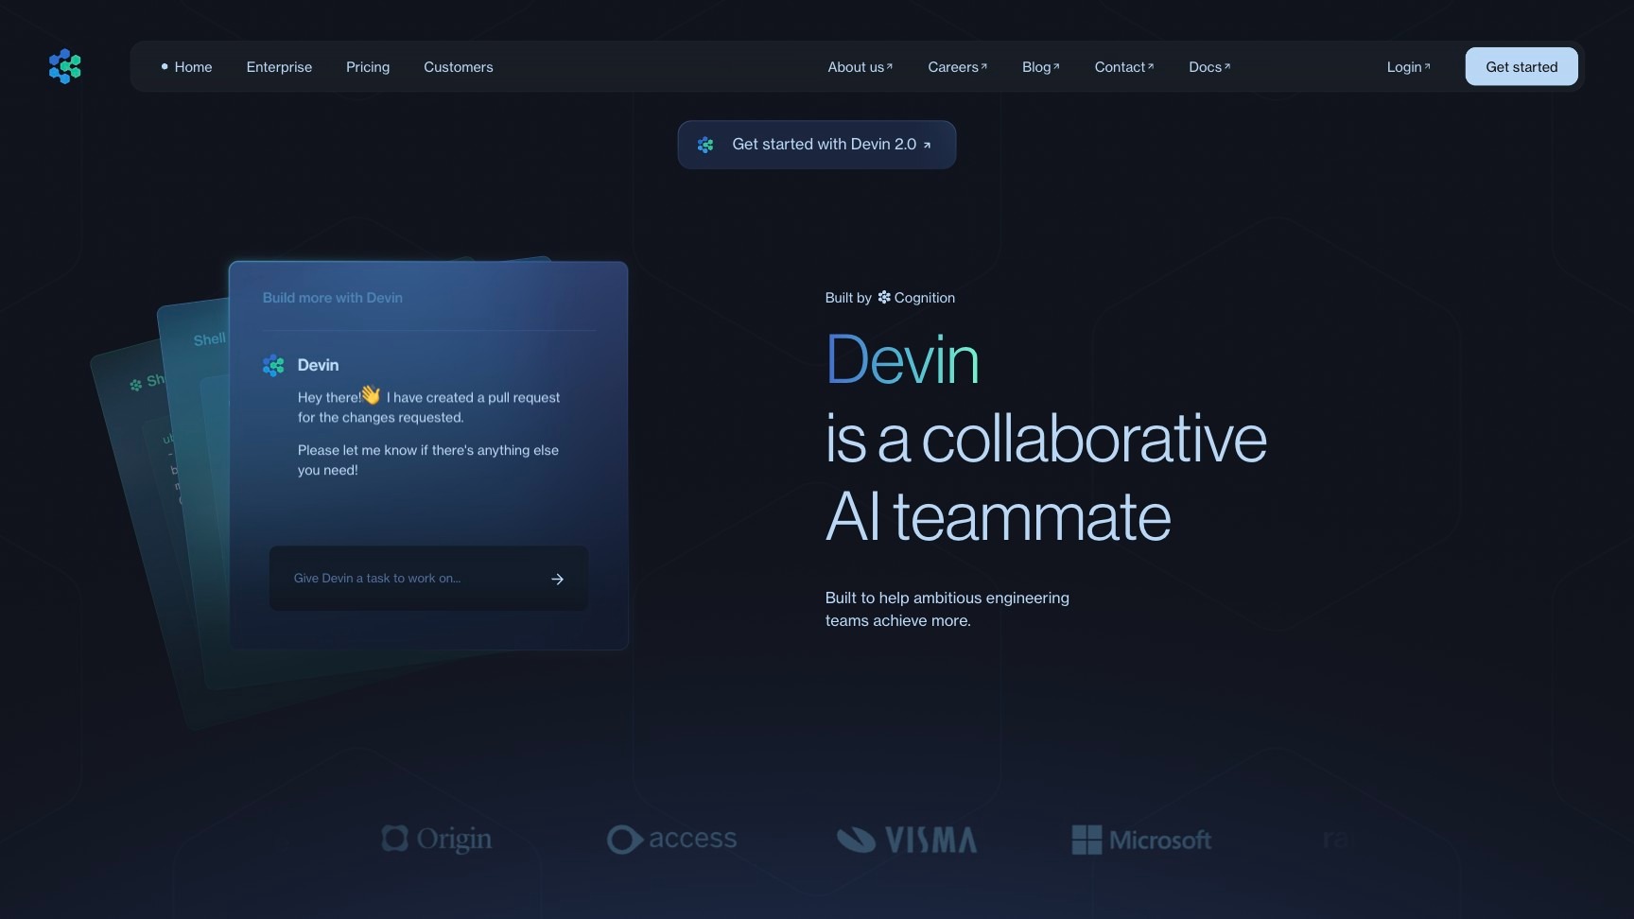This screenshot has height=919, width=1634.
Task: Open the Customers page
Action: [x=459, y=66]
